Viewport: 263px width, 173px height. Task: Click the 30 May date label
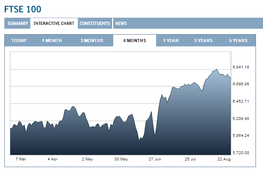121,159
